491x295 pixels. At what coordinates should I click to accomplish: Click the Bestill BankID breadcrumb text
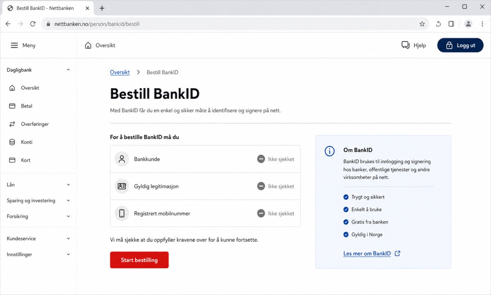click(x=162, y=73)
